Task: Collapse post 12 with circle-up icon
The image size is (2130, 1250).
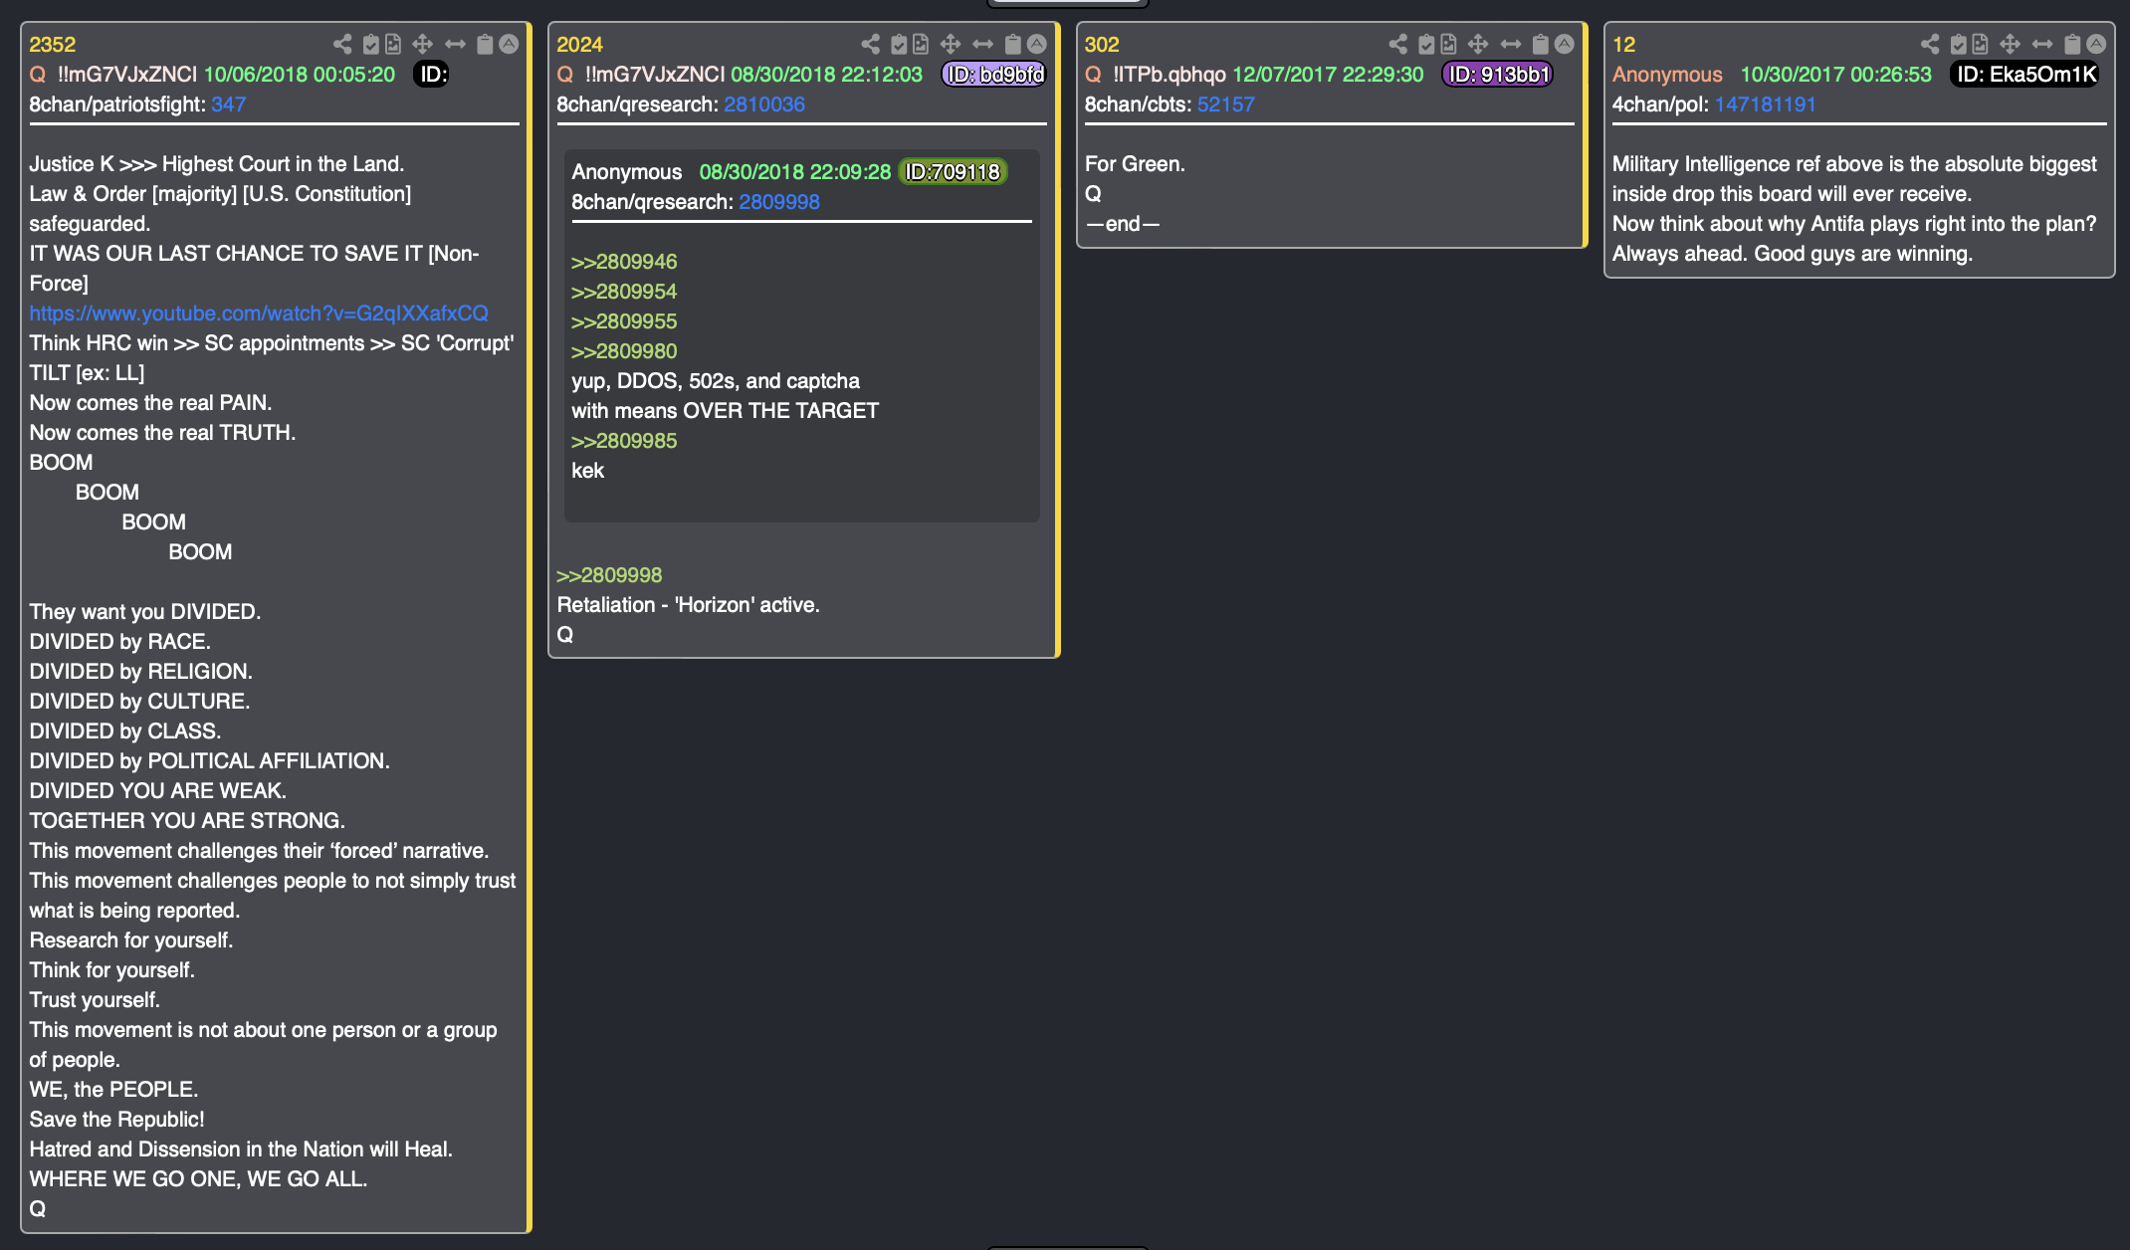Action: (2096, 44)
